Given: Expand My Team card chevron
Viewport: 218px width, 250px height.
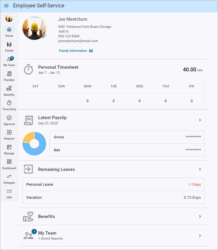Looking at the screenshot, I should 200,235.
